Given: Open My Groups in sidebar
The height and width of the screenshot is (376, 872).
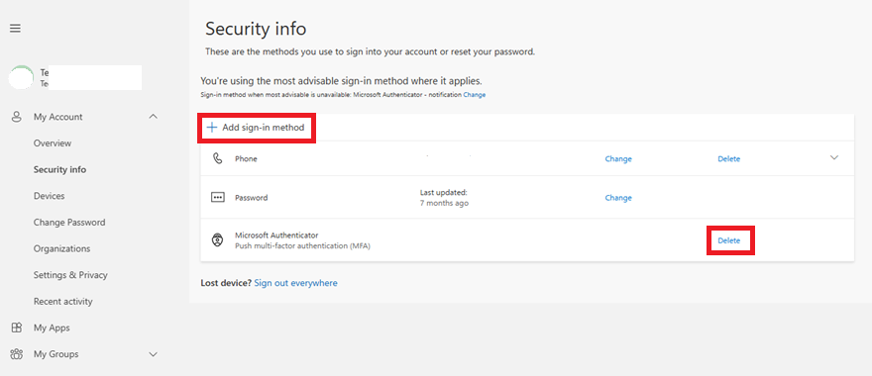Looking at the screenshot, I should 55,354.
